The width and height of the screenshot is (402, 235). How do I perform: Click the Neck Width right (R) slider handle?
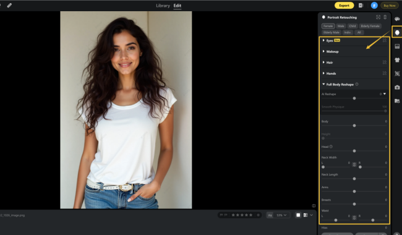(x=360, y=167)
